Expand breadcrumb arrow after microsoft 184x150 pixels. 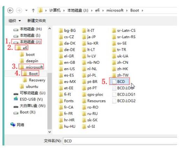point(127,10)
